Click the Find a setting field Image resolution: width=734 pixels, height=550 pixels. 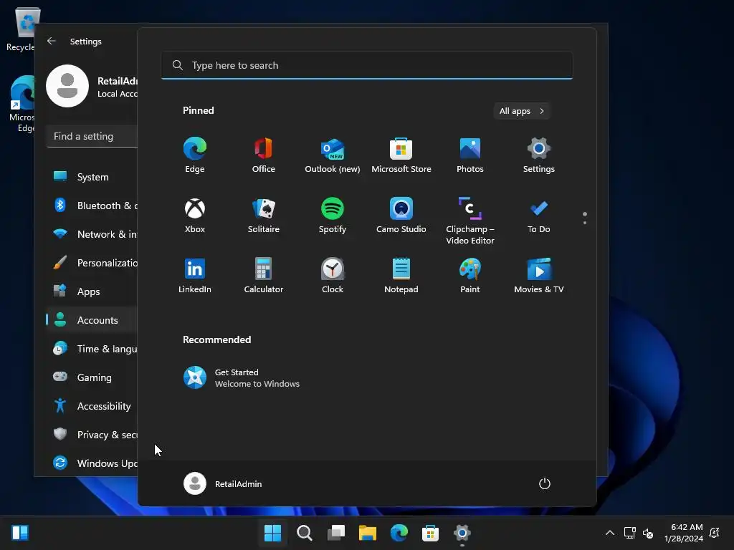[x=92, y=136]
